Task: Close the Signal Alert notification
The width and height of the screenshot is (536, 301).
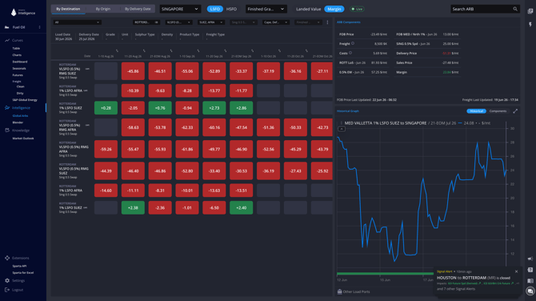Action: pos(516,271)
